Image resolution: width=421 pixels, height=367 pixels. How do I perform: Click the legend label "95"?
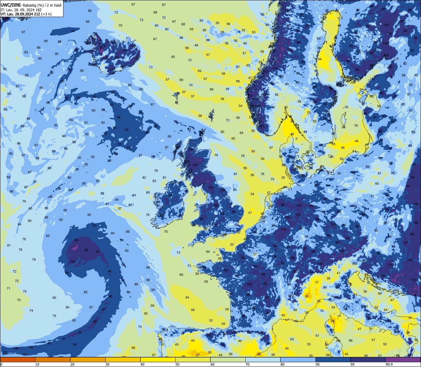point(352,364)
